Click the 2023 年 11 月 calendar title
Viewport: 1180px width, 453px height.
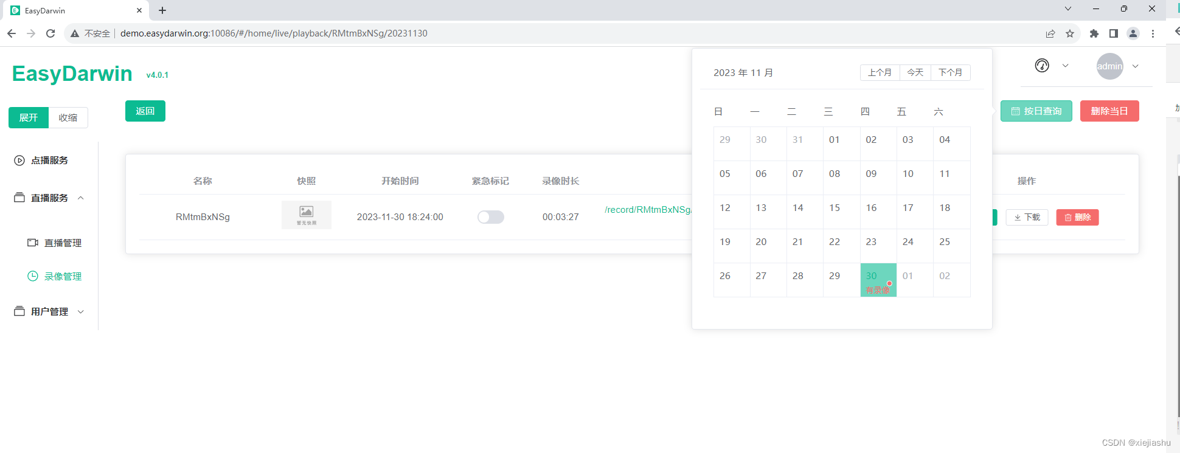(743, 73)
